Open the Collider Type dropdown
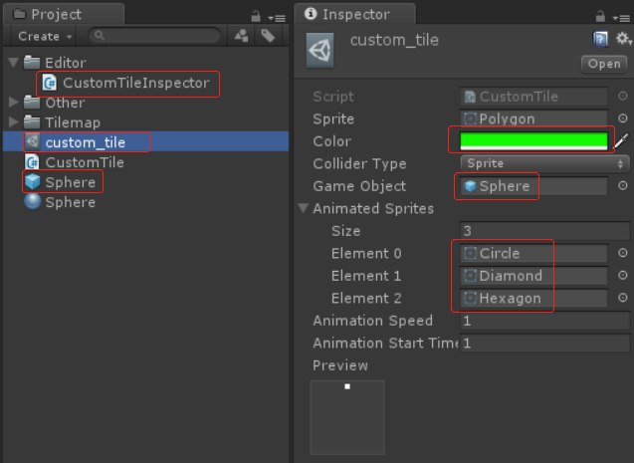The image size is (634, 463). pyautogui.click(x=544, y=163)
